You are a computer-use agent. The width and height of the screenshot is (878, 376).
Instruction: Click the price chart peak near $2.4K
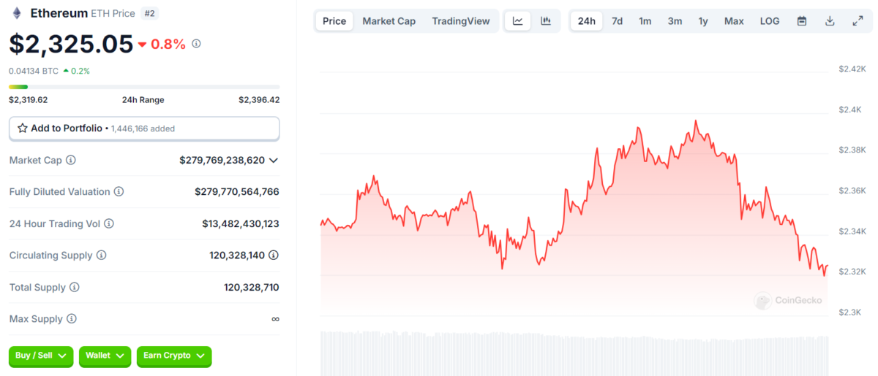point(695,121)
